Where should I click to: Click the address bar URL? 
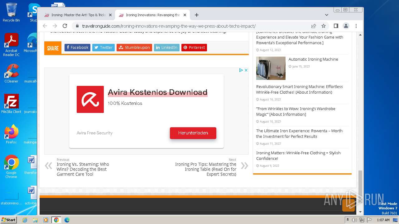(x=169, y=26)
